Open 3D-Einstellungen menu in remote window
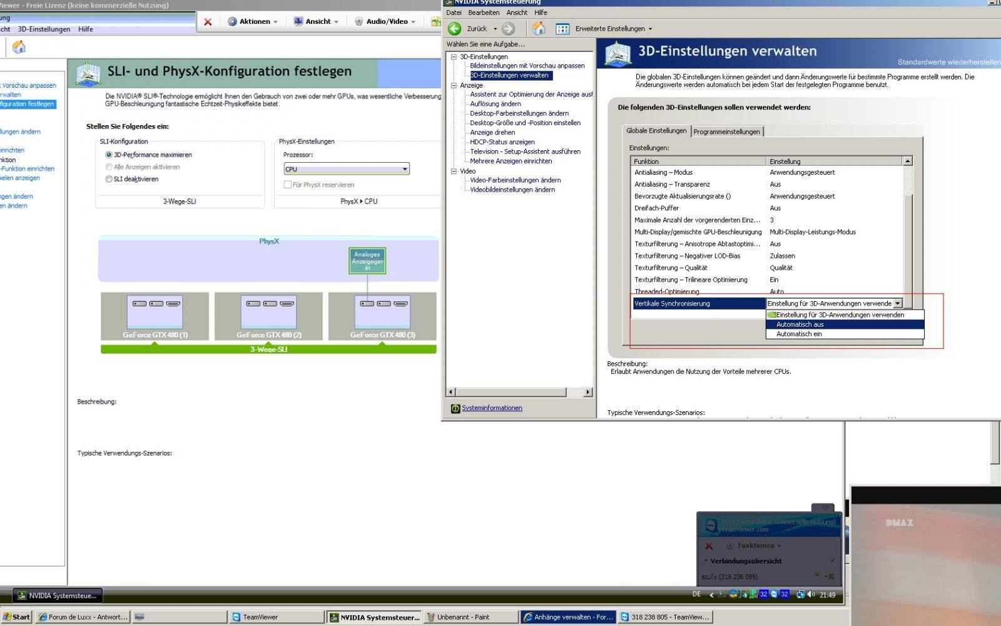 click(44, 29)
